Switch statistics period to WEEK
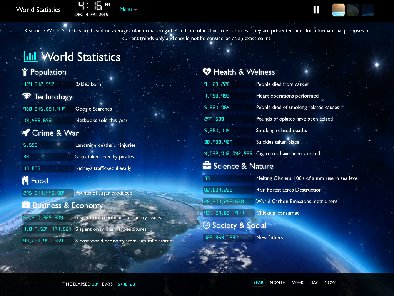 298,283
